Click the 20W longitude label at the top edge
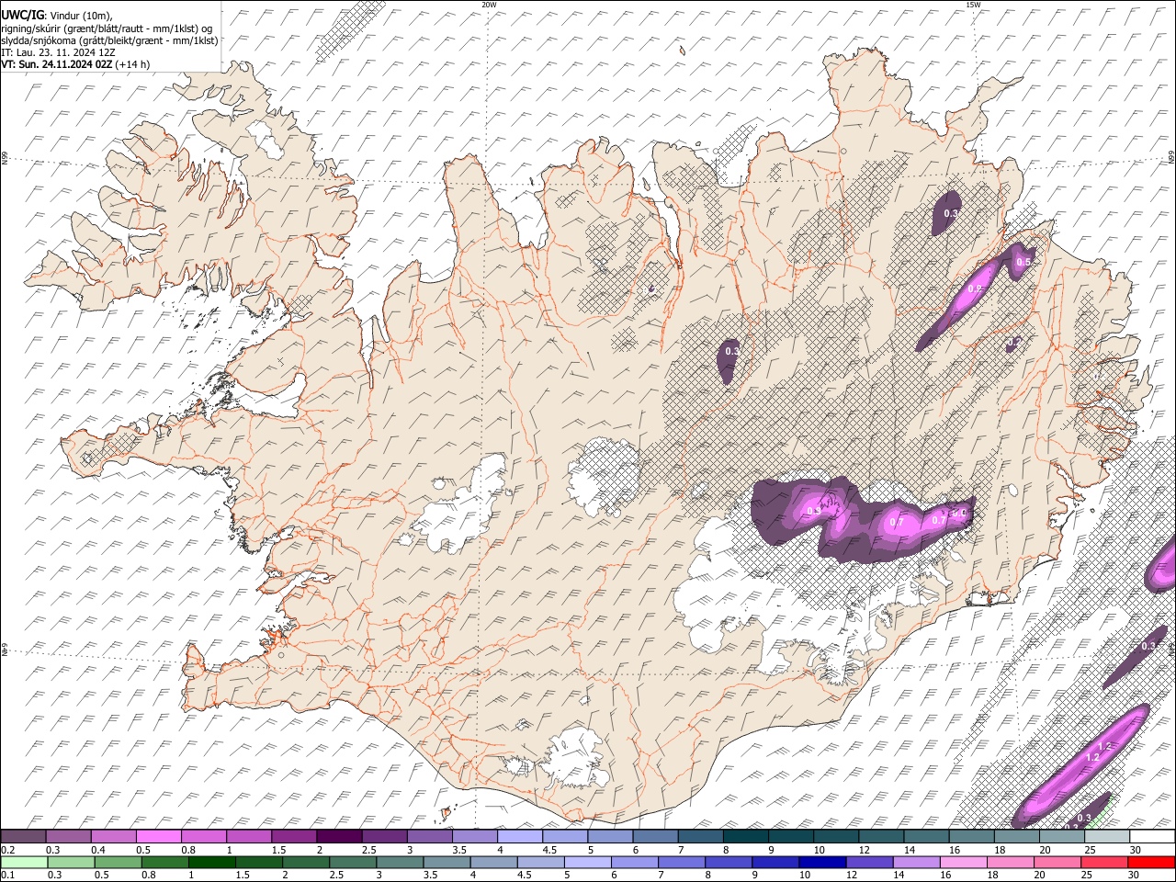Image resolution: width=1176 pixels, height=882 pixels. [x=489, y=5]
